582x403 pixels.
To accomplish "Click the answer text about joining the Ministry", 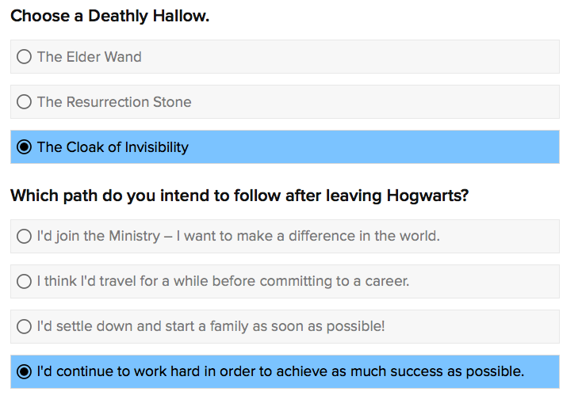I will pos(238,236).
